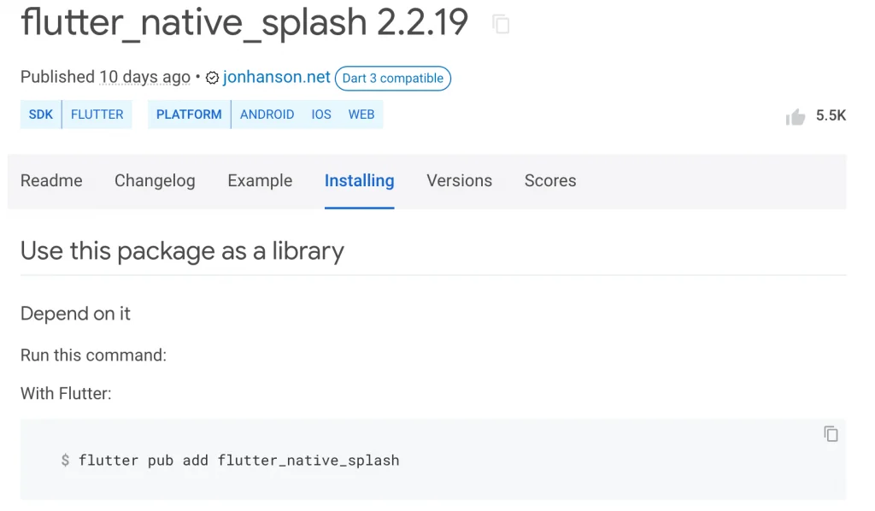
Task: Select the flutter pub add command text
Action: (x=238, y=460)
